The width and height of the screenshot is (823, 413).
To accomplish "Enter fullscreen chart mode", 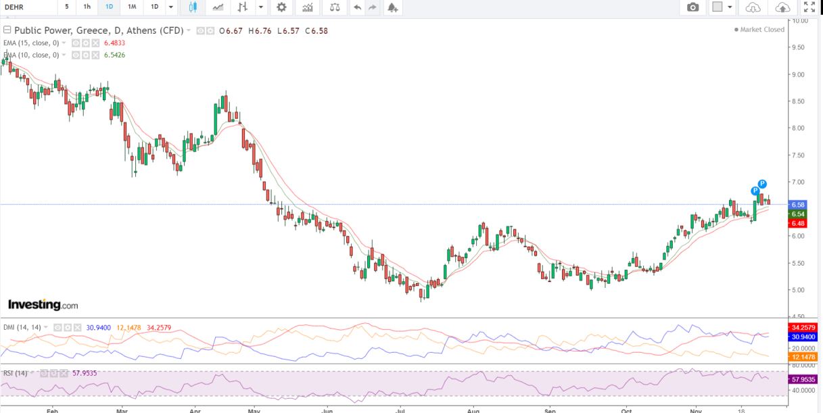I will point(809,7).
